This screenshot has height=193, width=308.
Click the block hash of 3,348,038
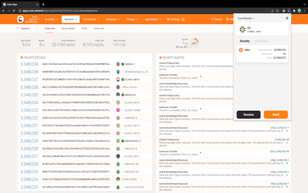[x=76, y=72]
